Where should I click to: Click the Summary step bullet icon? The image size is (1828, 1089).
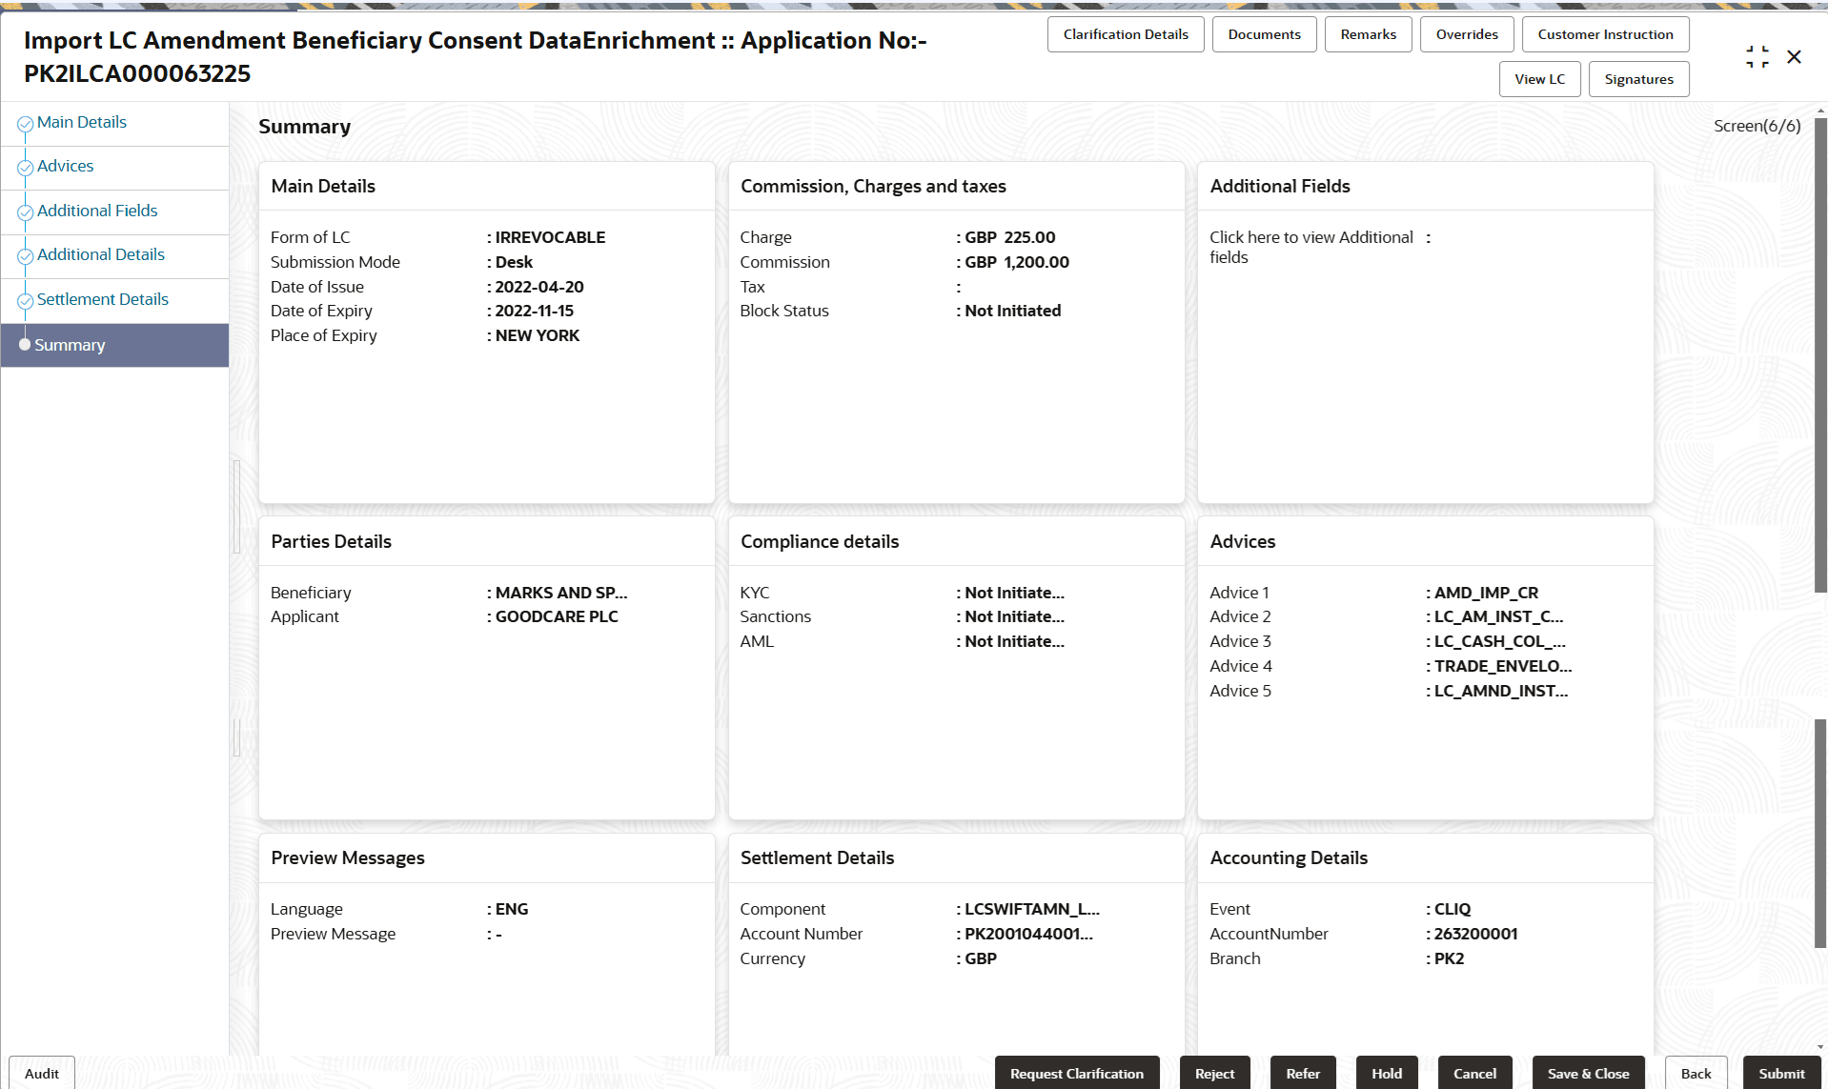coord(25,345)
